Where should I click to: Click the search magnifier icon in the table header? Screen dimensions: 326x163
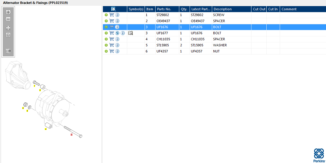pos(114,9)
